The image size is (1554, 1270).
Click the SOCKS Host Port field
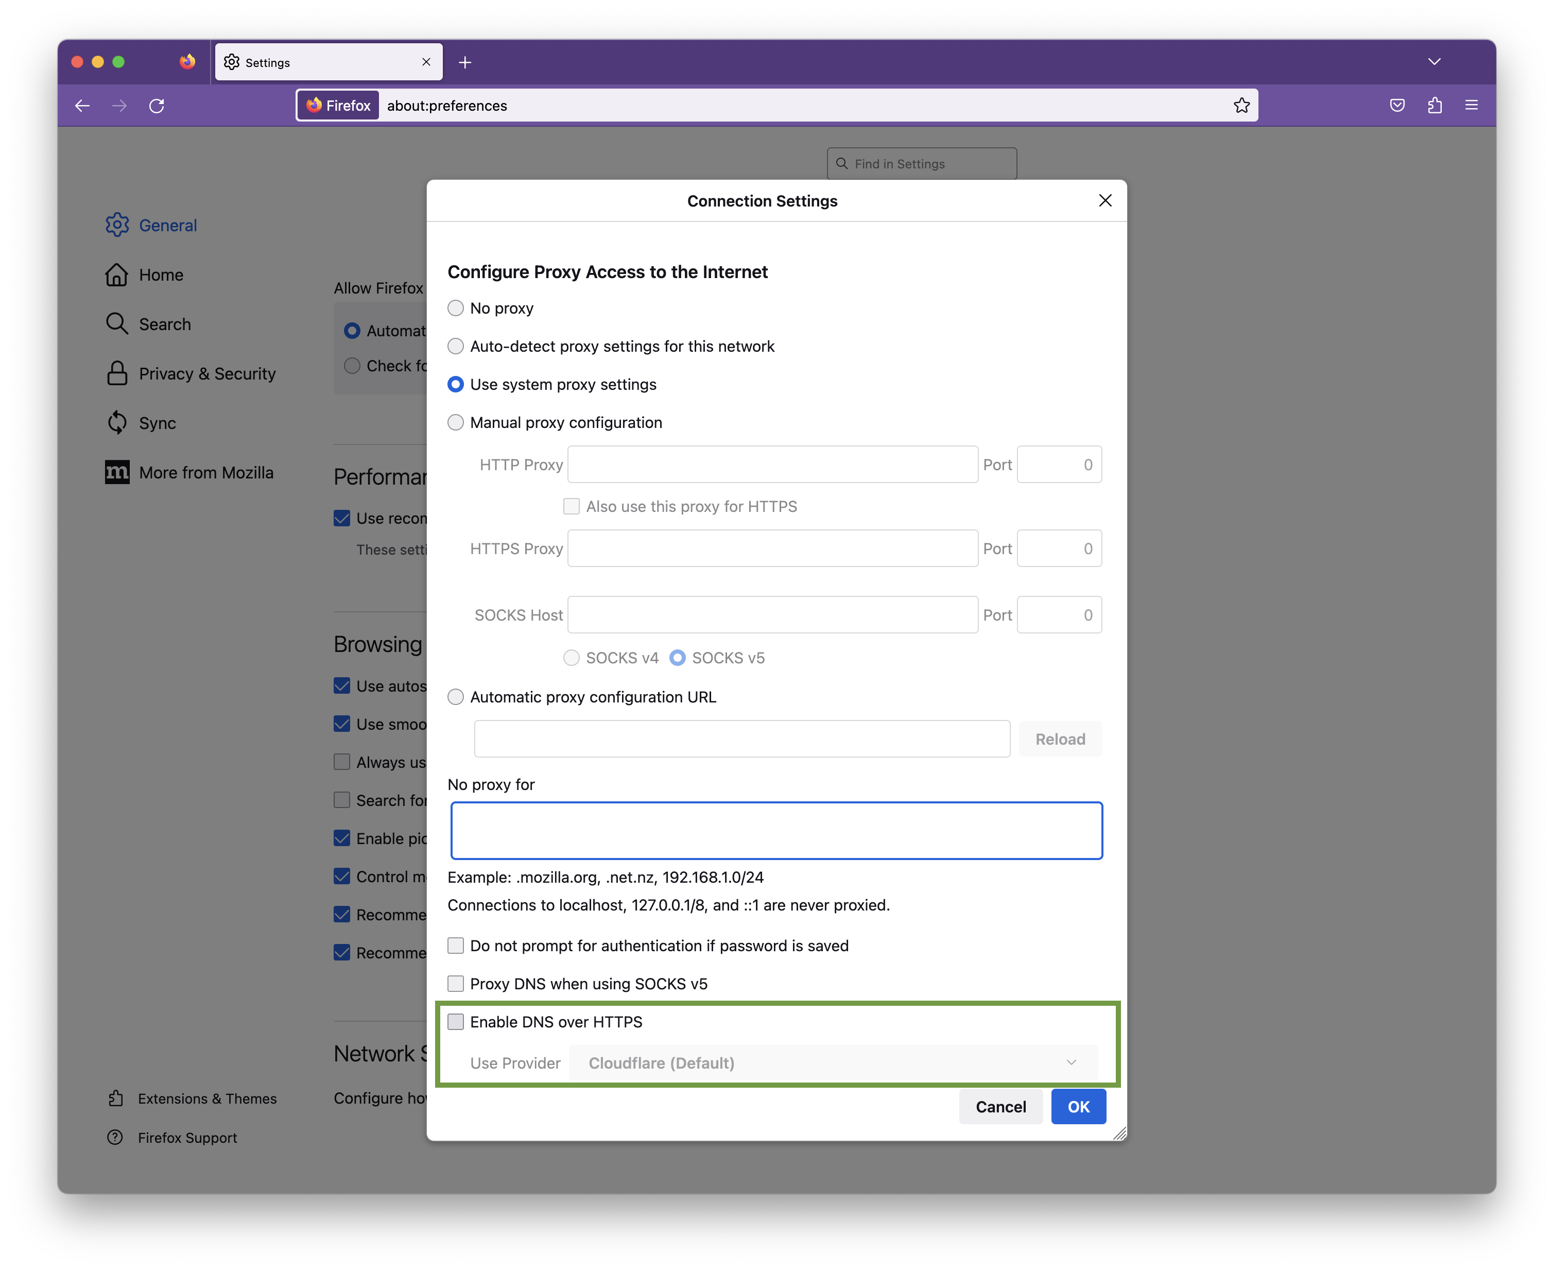[x=1059, y=614]
